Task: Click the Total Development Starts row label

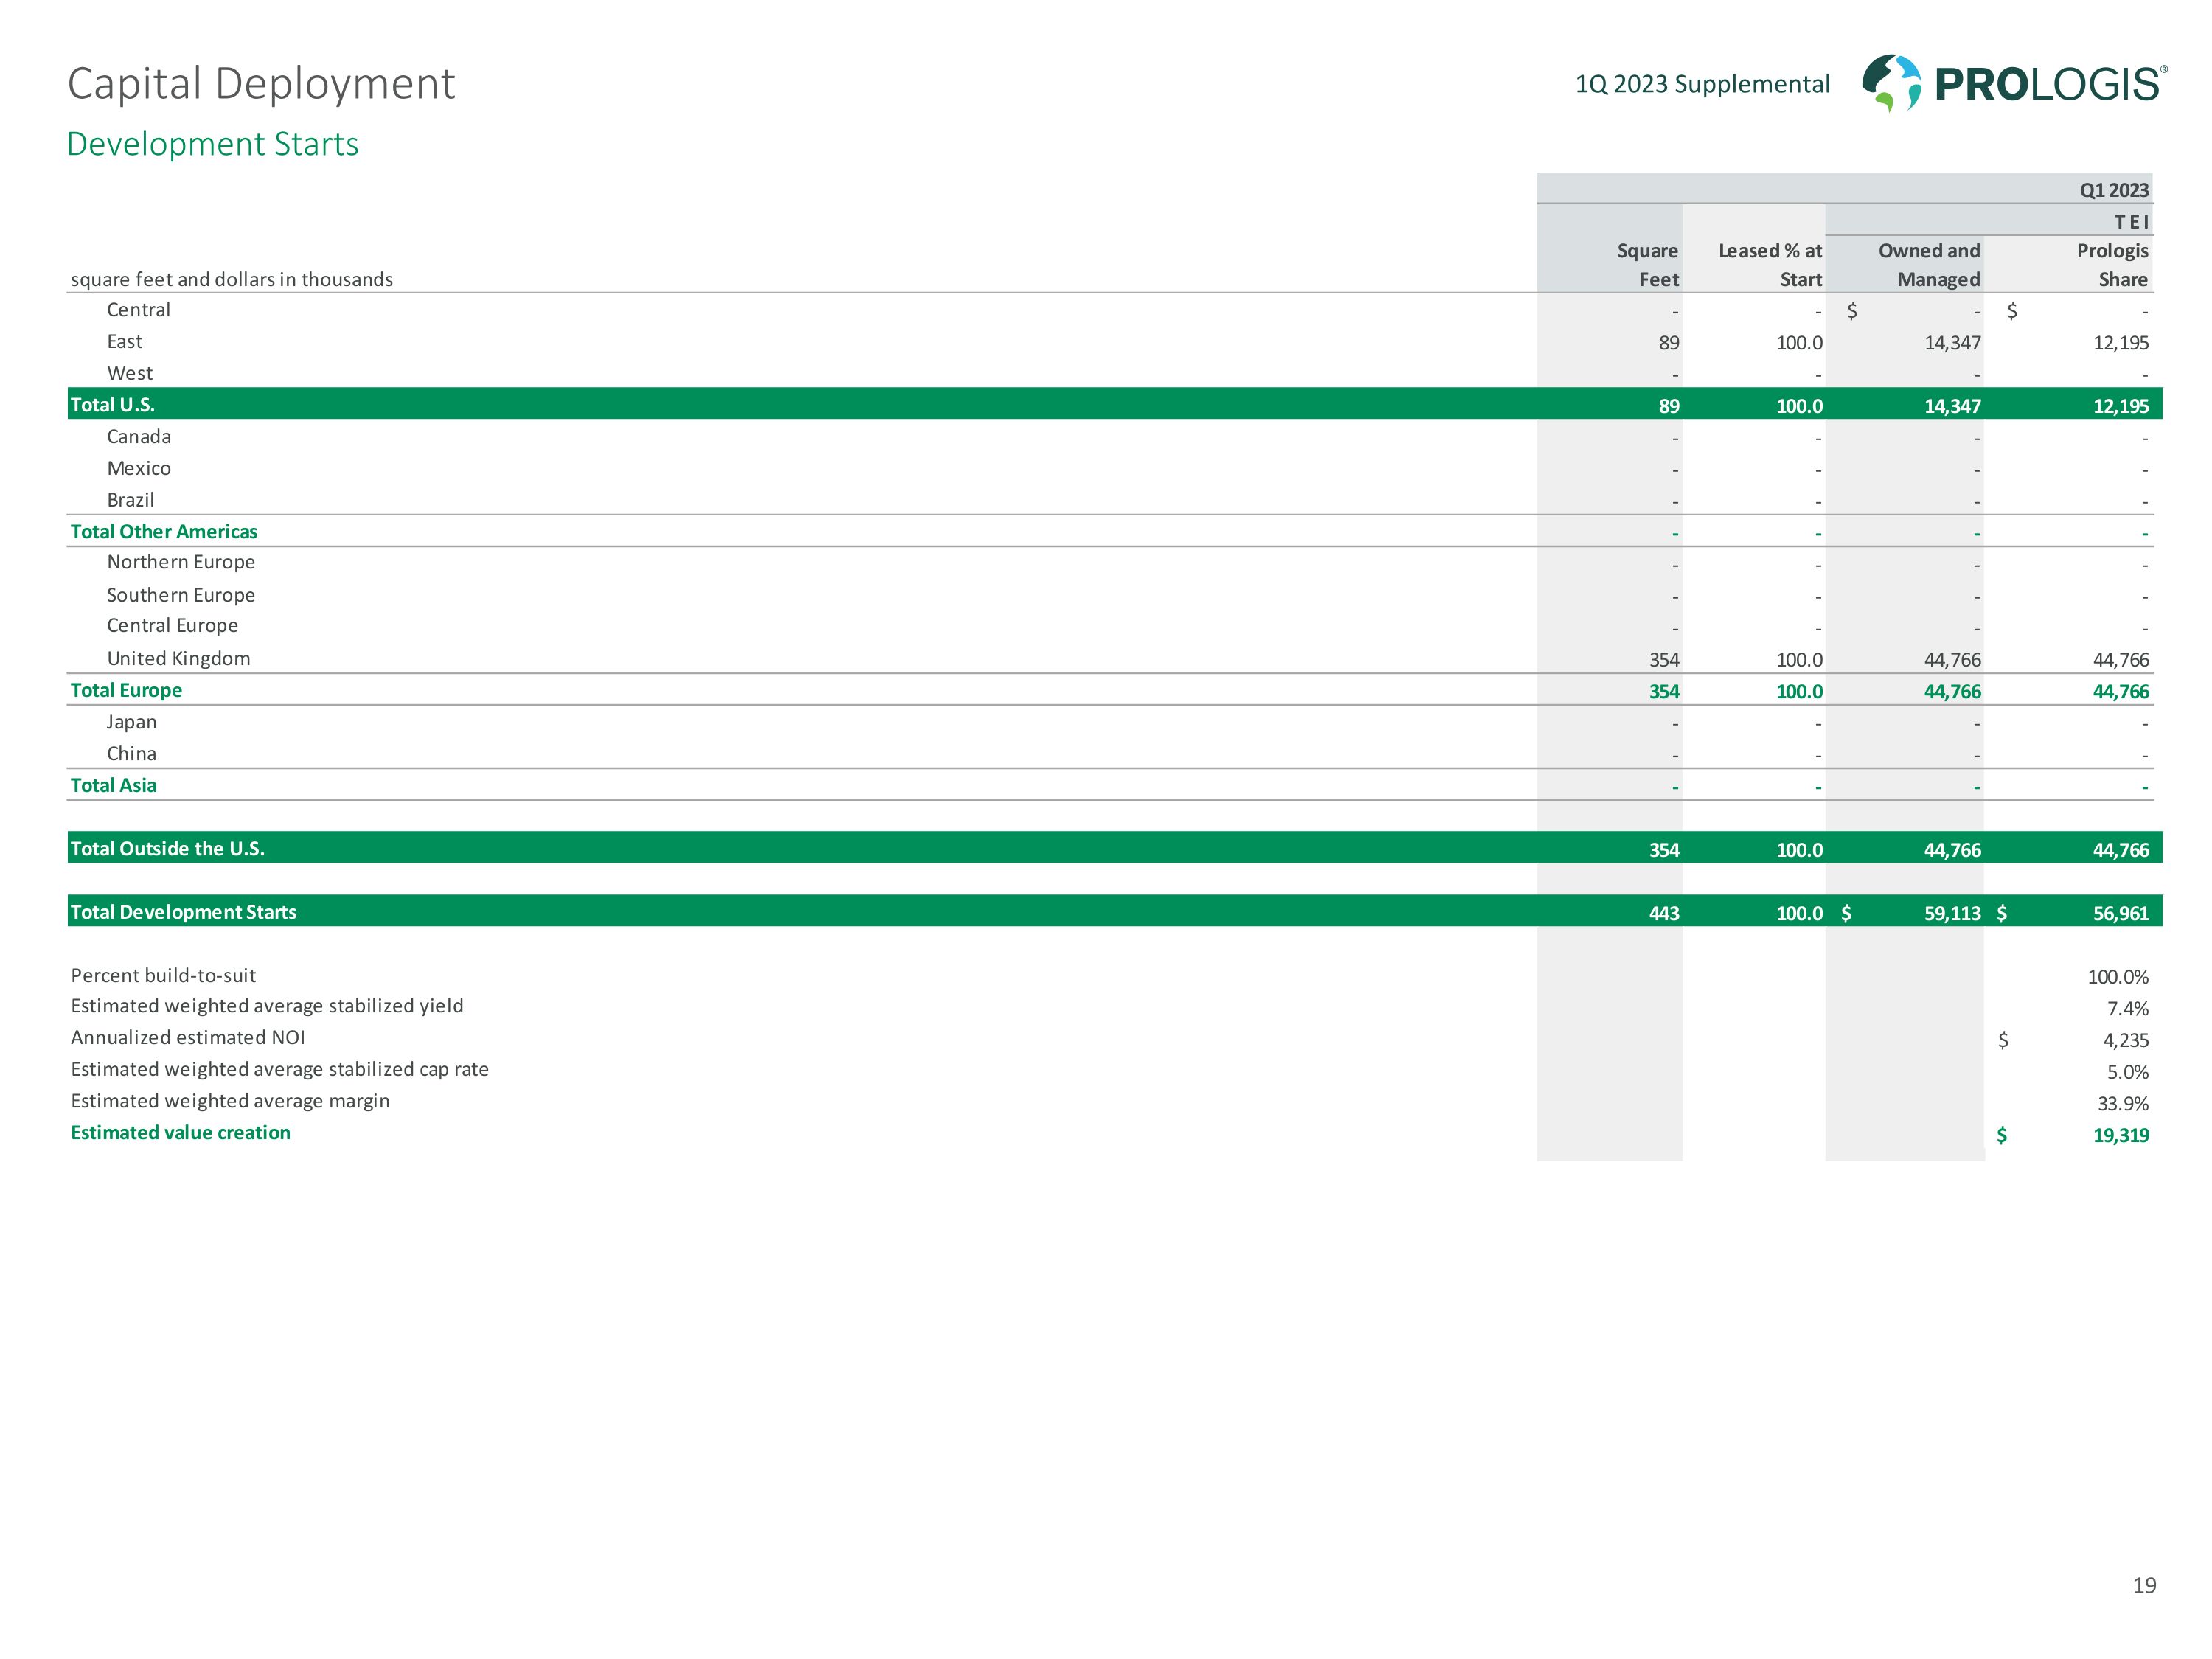Action: coord(183,912)
